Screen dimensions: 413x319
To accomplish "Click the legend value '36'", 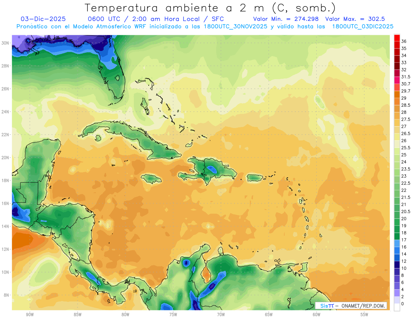I will 404,41.
